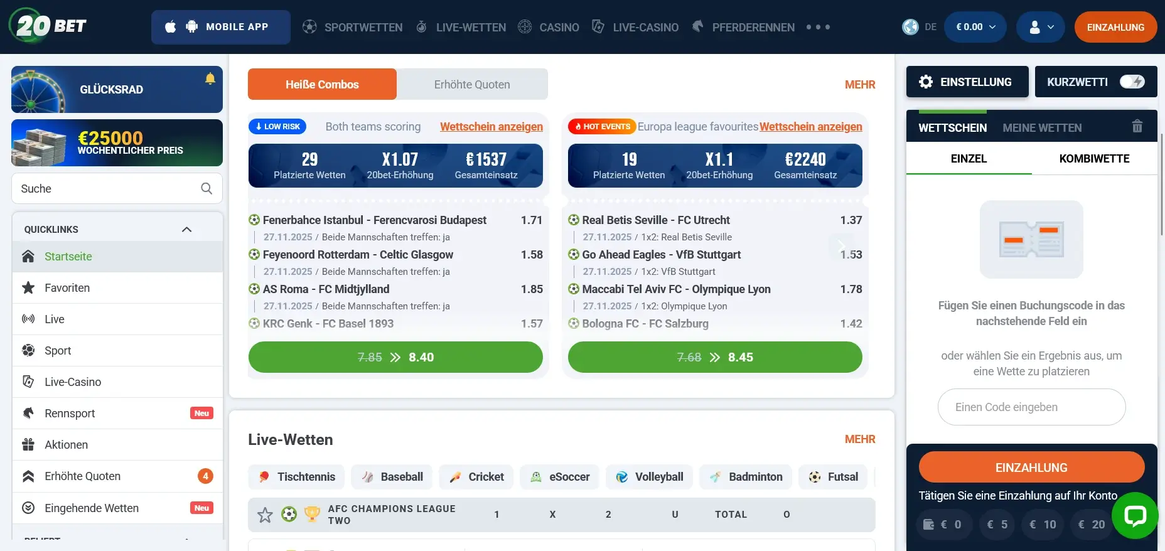Click MEHR next to Live-Wetten
Viewport: 1165px width, 551px height.
[860, 439]
